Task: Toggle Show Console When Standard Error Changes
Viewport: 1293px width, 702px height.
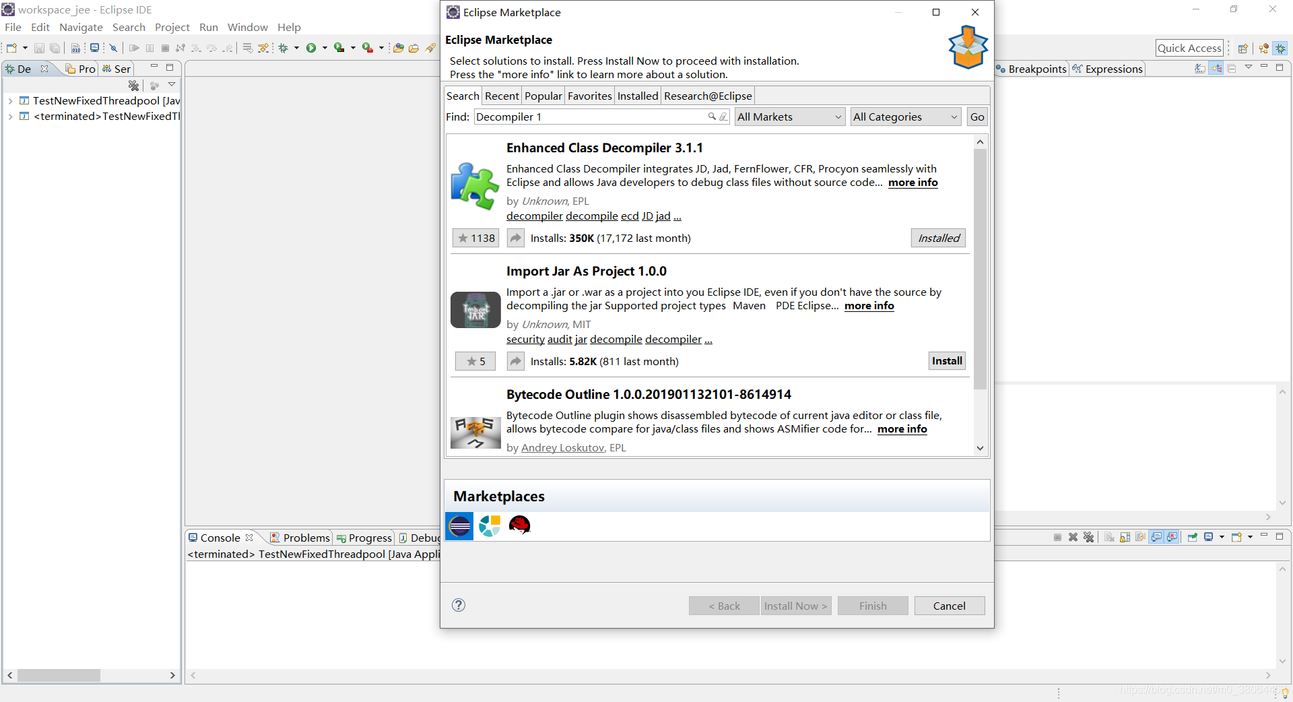Action: 1172,537
